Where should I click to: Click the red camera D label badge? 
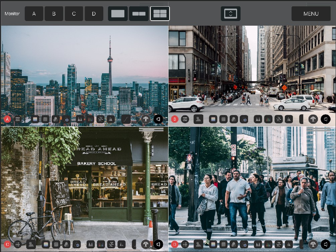pos(175,244)
